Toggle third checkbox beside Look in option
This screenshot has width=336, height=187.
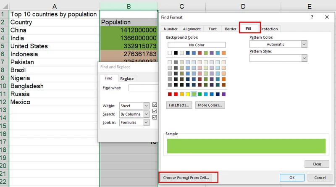[155, 117]
